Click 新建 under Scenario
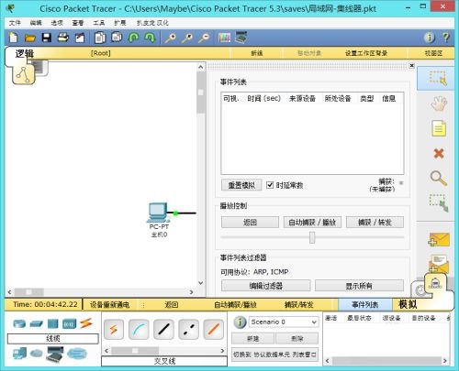 tap(252, 338)
